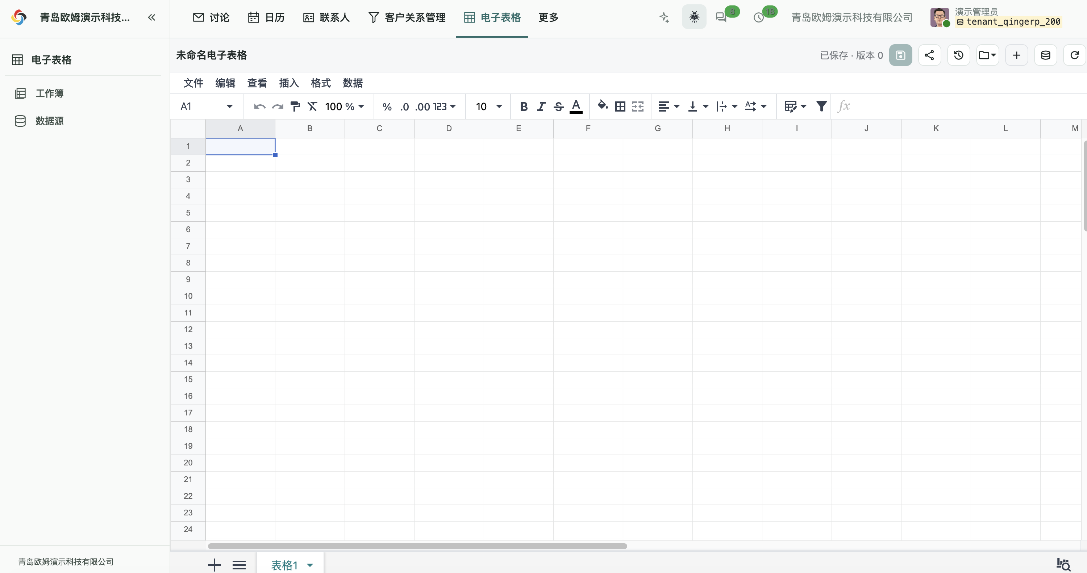
Task: Open the text color picker
Action: (576, 106)
